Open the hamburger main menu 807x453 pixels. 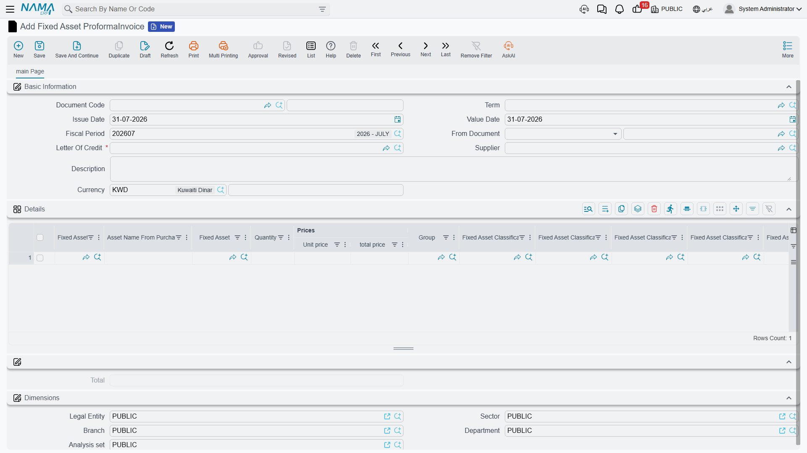[10, 9]
